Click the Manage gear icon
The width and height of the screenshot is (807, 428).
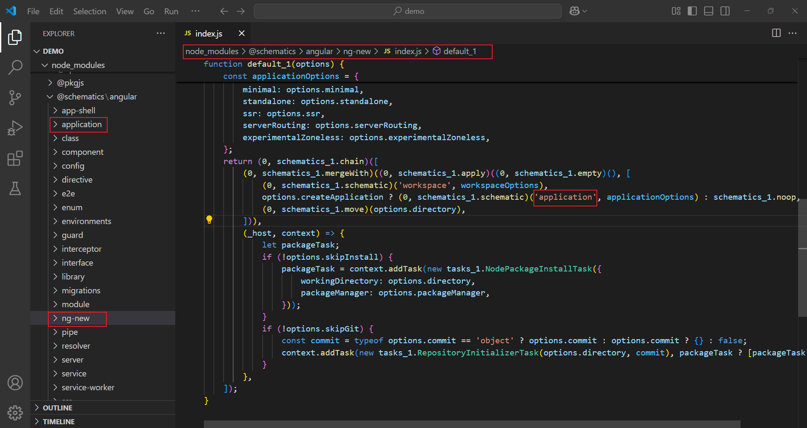pyautogui.click(x=15, y=413)
